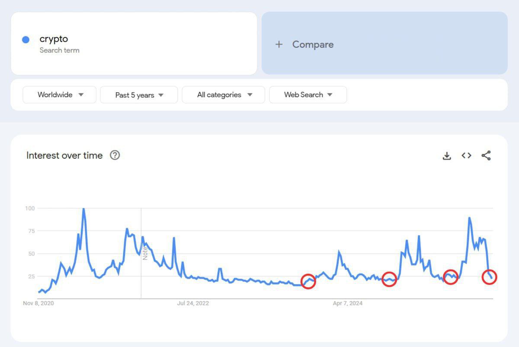
Task: Click the plus icon in the Compare box
Action: (x=279, y=44)
